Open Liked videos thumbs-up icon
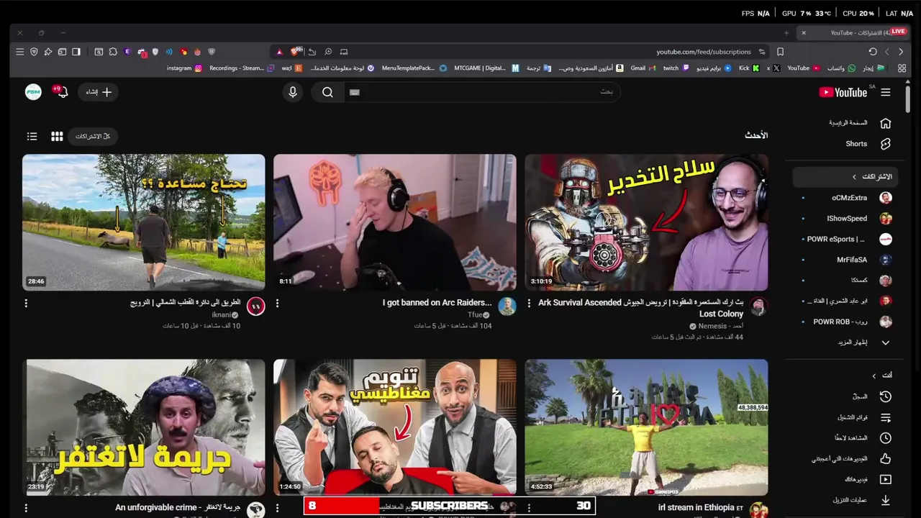The width and height of the screenshot is (921, 518). (x=886, y=458)
